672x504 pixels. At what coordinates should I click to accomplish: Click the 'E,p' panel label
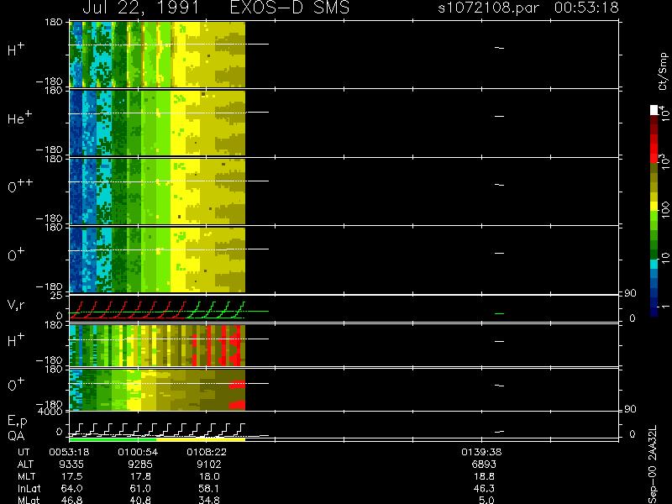pos(17,422)
